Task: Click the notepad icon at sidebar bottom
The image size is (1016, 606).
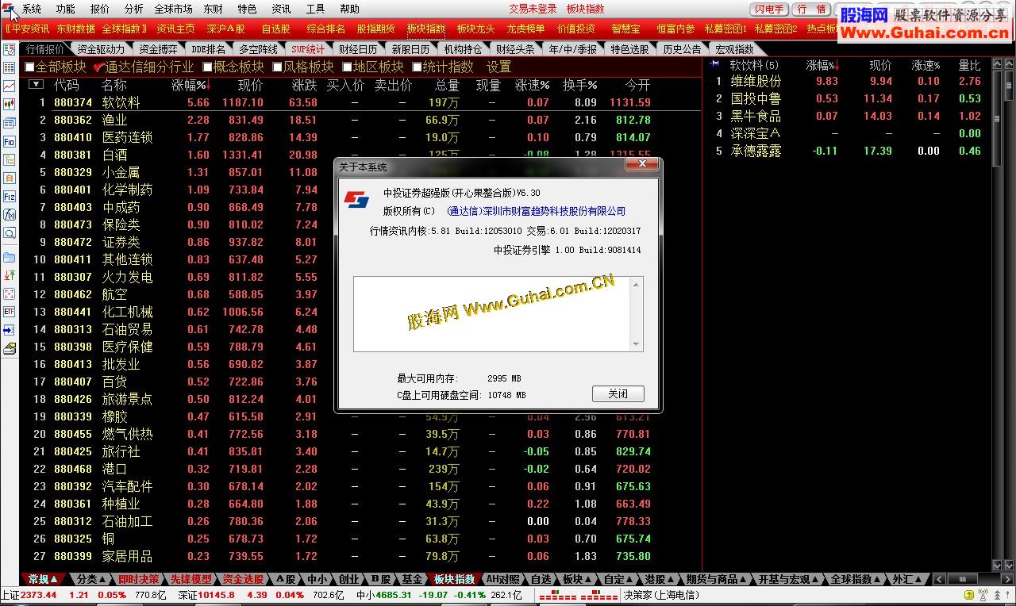Action: 10,347
